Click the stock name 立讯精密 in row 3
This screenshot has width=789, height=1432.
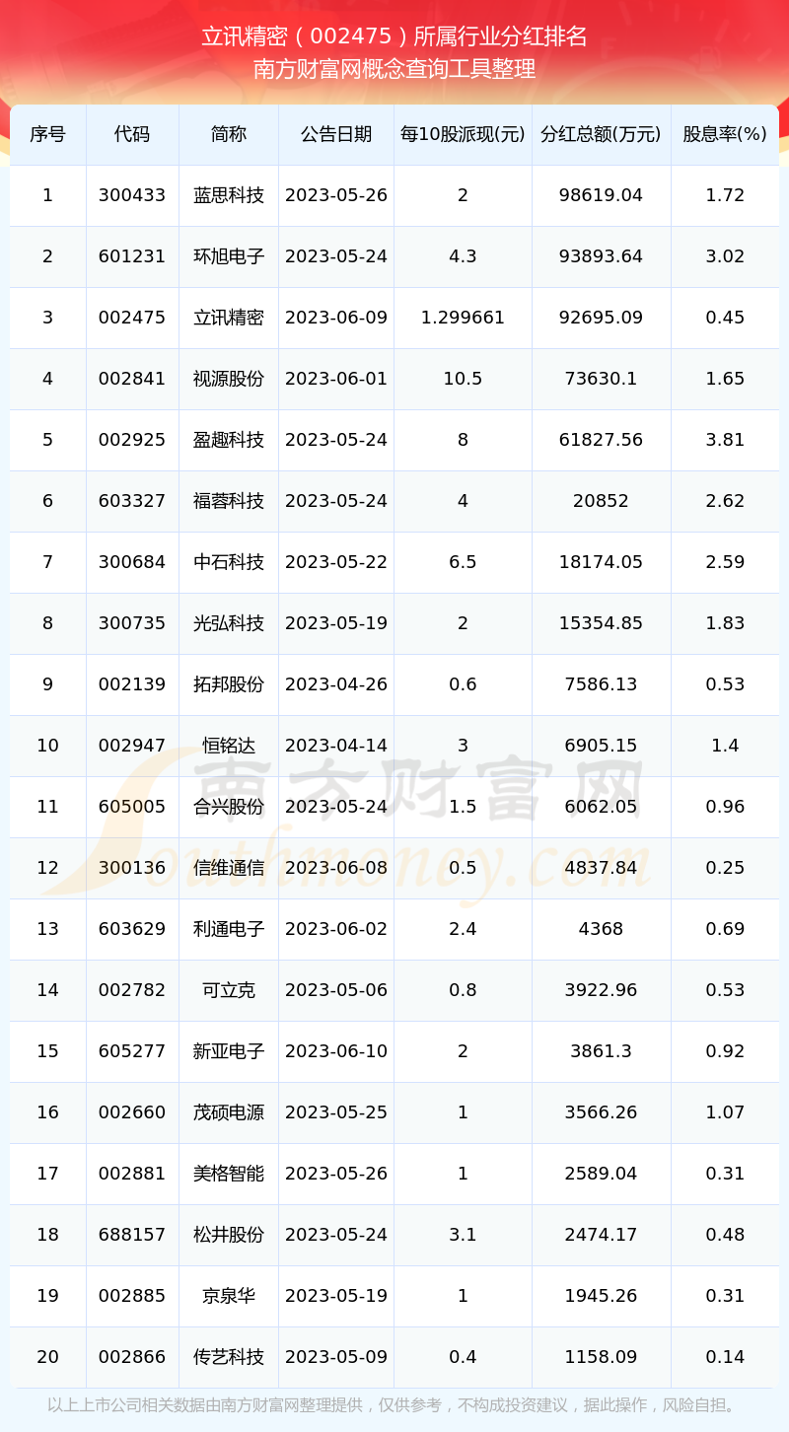coord(229,318)
